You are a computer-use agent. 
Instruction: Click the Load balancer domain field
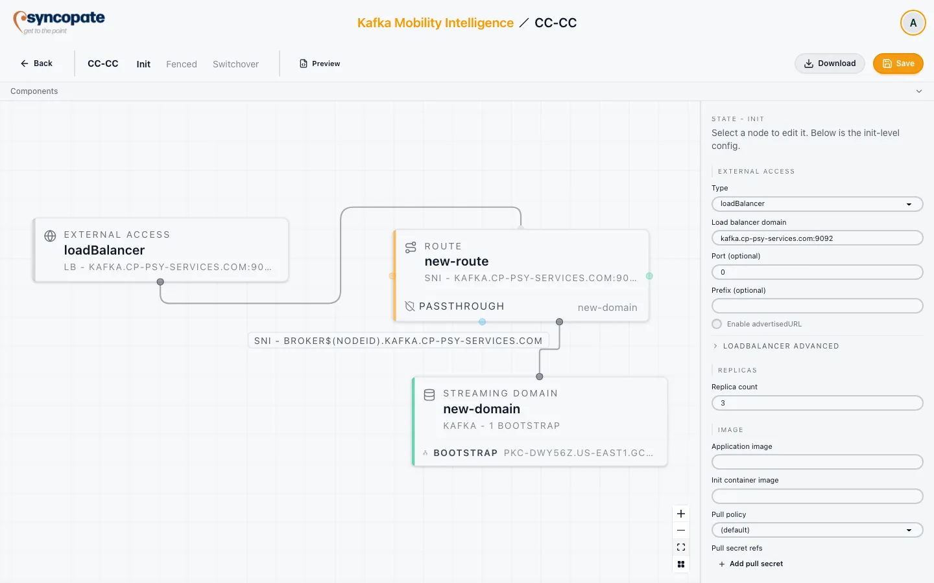(x=817, y=238)
